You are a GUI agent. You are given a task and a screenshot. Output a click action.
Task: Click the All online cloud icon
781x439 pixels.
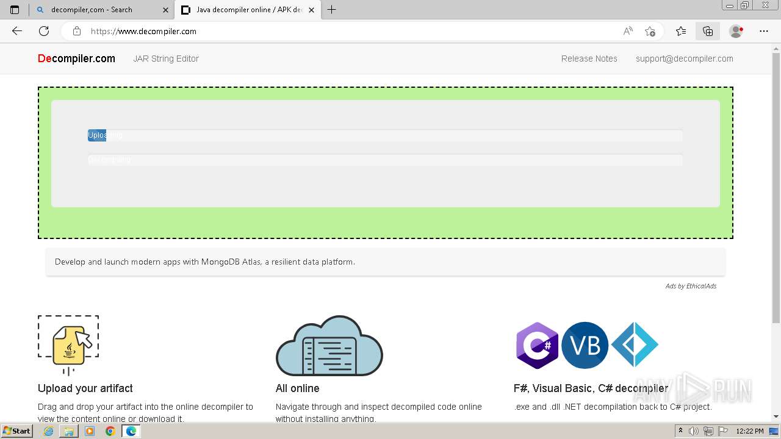click(329, 345)
